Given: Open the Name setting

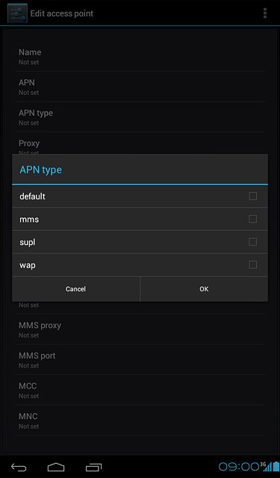Looking at the screenshot, I should point(140,57).
